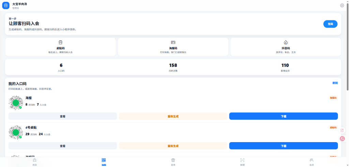Download the 4号桌贴 code
The width and height of the screenshot is (349, 167).
pos(283,146)
